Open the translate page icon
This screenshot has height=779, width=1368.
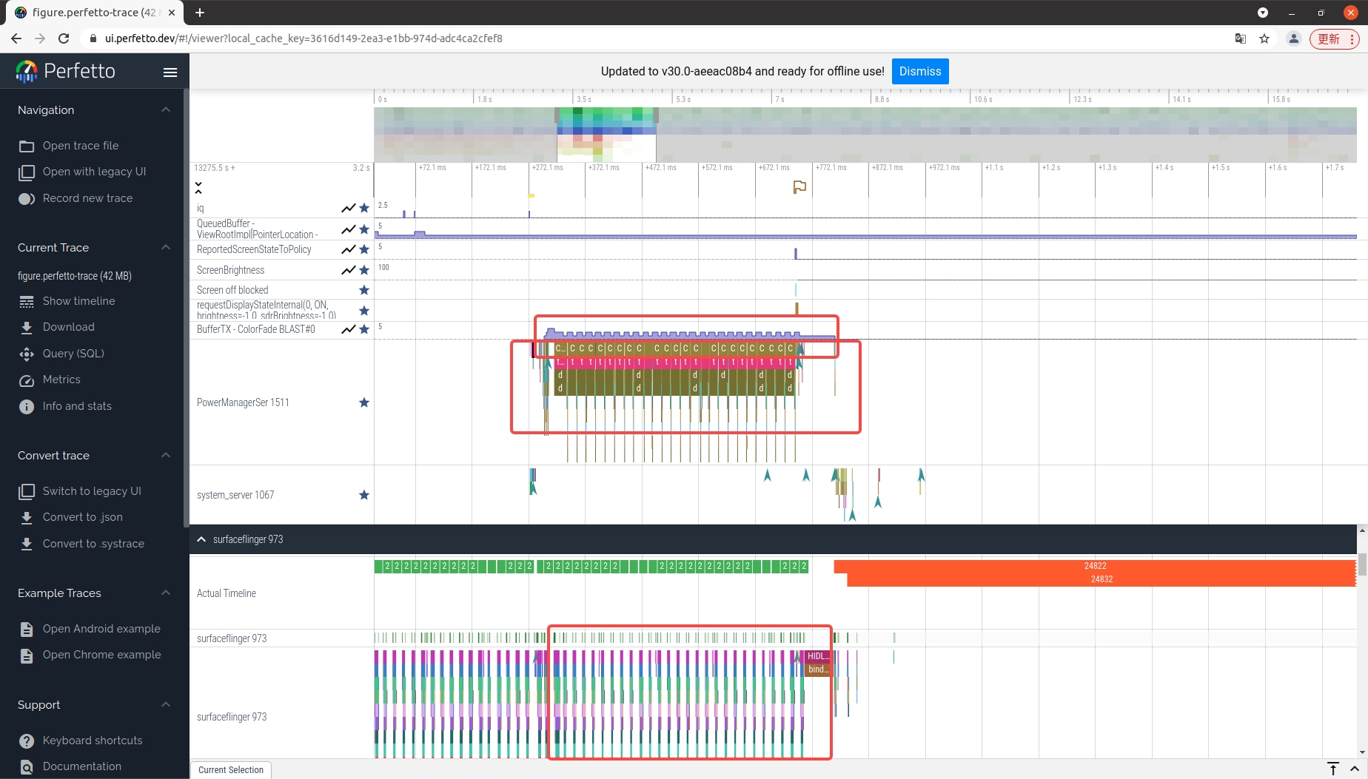pos(1241,38)
